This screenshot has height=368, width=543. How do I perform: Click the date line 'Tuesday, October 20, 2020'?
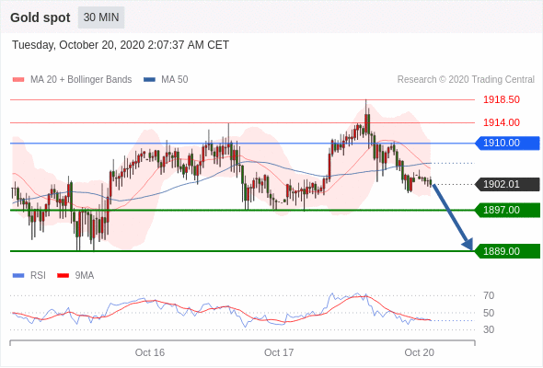(x=121, y=45)
